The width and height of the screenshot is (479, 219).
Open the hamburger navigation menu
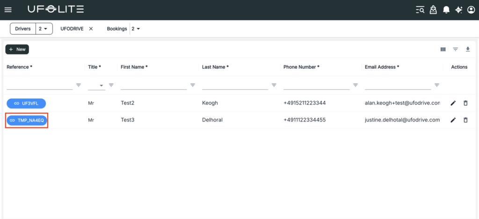tap(8, 10)
